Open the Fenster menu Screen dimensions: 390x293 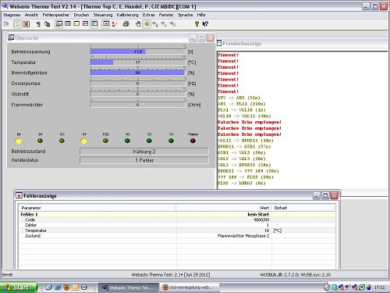(166, 15)
